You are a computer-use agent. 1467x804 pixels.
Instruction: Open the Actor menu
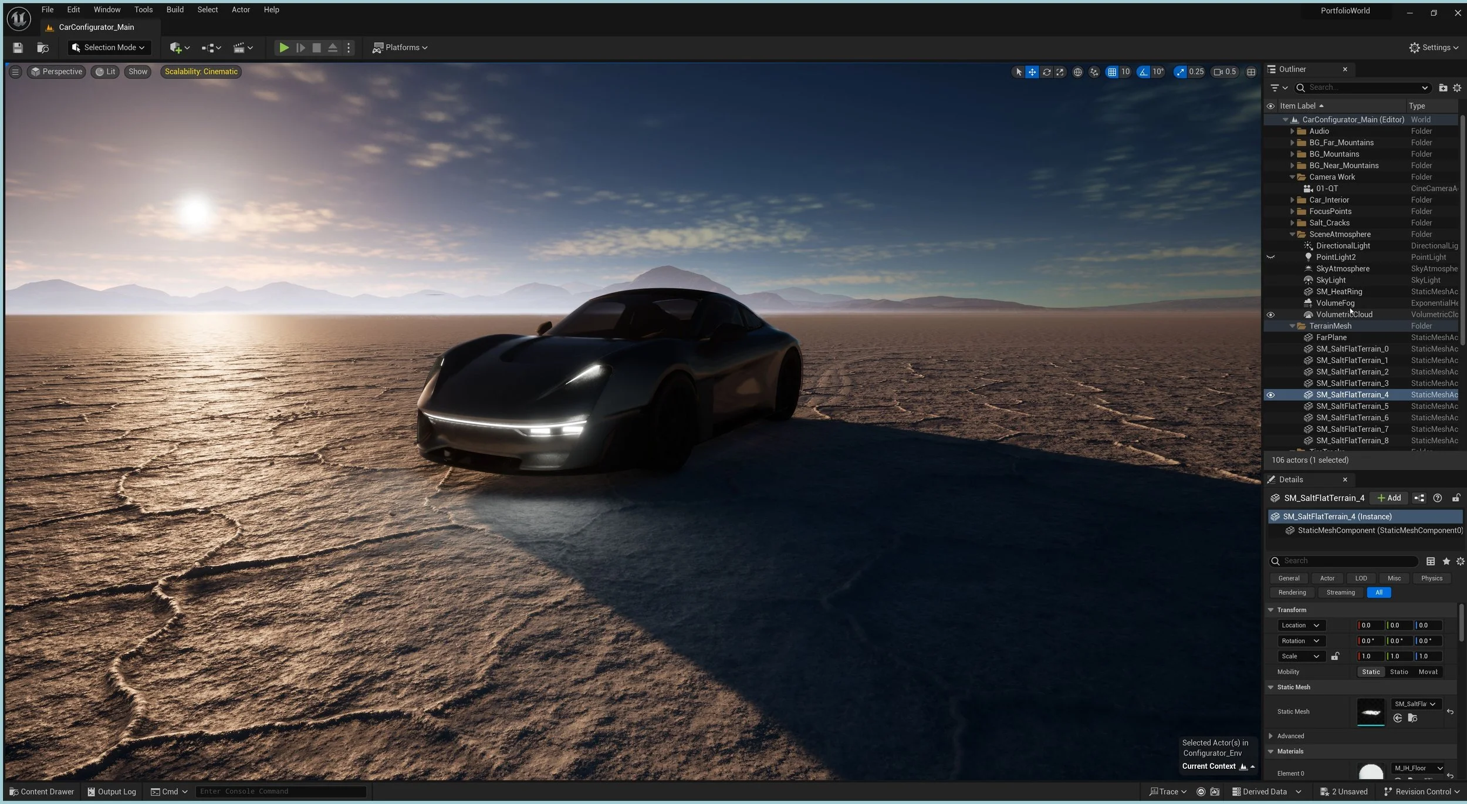241,9
